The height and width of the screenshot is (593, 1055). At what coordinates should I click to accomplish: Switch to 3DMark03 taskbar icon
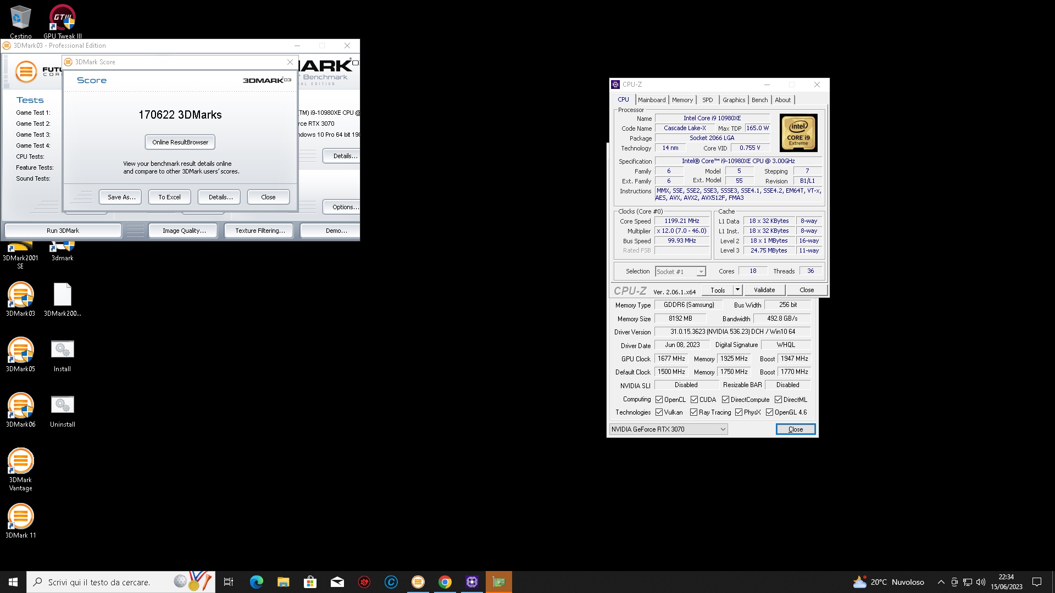pos(418,582)
